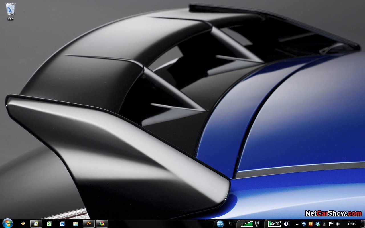Open the Windows Start menu
The width and height of the screenshot is (365, 228).
pos(7,223)
